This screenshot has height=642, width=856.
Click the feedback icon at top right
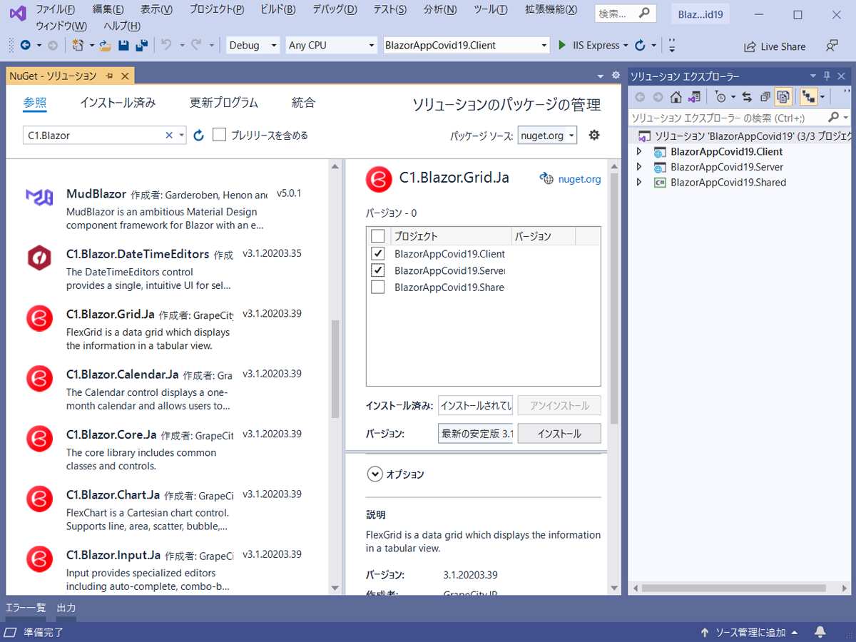pos(832,46)
